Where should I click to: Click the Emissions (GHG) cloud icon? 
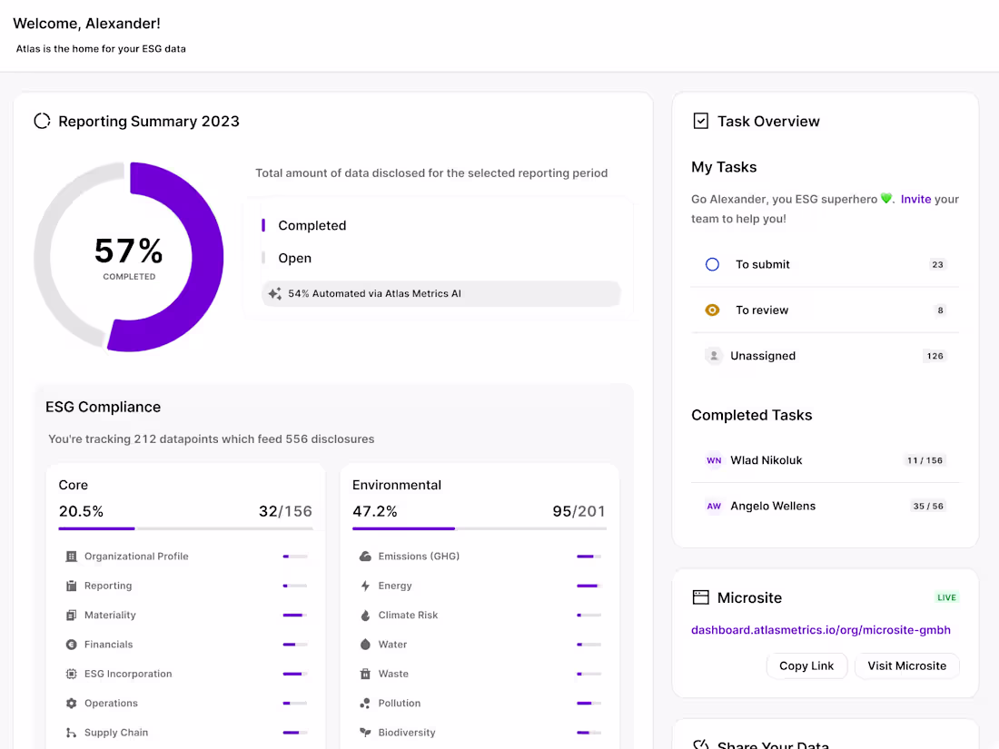pyautogui.click(x=365, y=557)
